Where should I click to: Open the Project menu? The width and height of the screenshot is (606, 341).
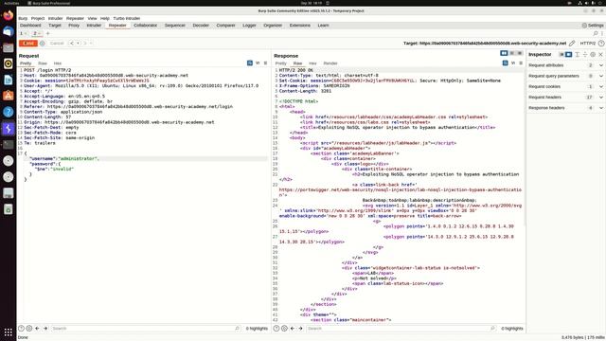click(x=38, y=18)
